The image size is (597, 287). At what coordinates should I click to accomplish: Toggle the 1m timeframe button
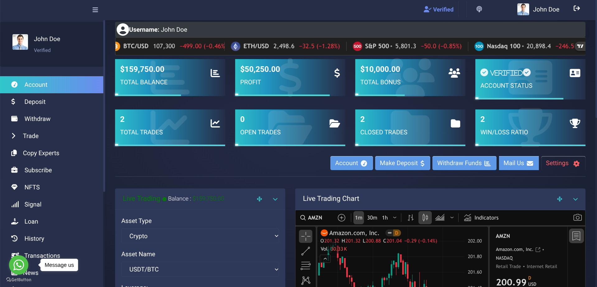(359, 218)
